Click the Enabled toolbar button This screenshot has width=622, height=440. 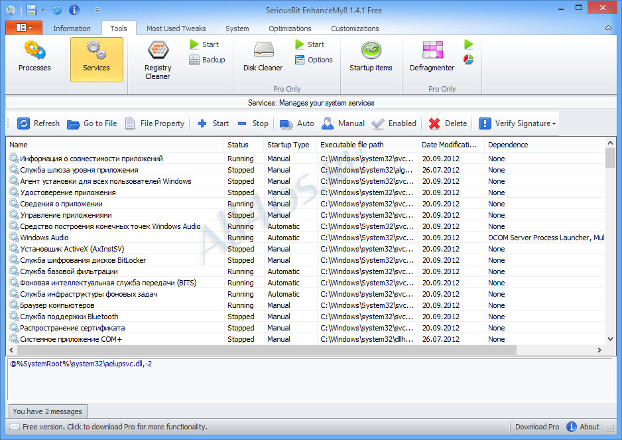[x=395, y=123]
